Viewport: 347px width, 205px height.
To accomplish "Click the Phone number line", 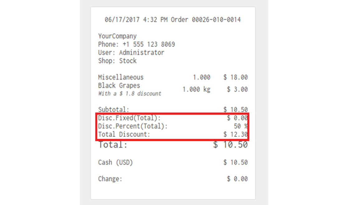I will click(x=136, y=44).
